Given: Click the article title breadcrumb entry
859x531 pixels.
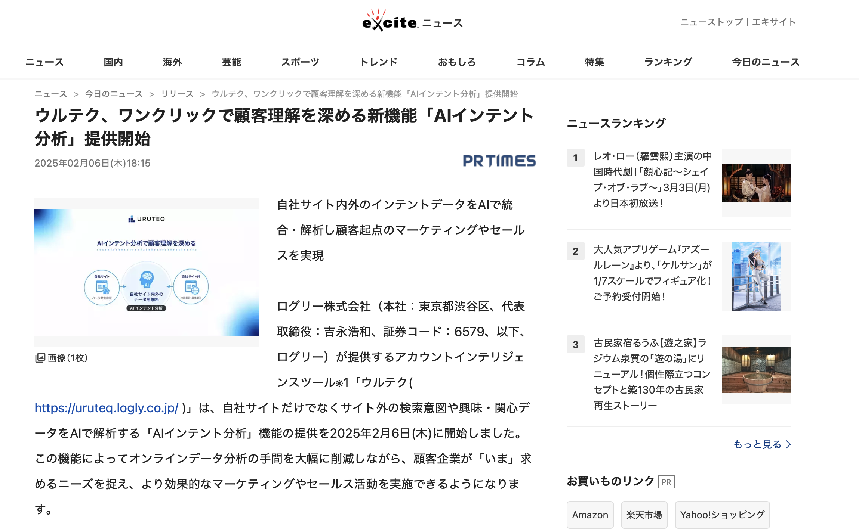Looking at the screenshot, I should [365, 94].
